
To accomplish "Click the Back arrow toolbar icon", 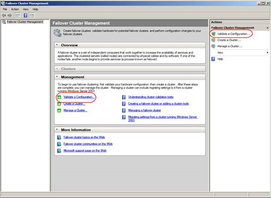I will (4, 16).
